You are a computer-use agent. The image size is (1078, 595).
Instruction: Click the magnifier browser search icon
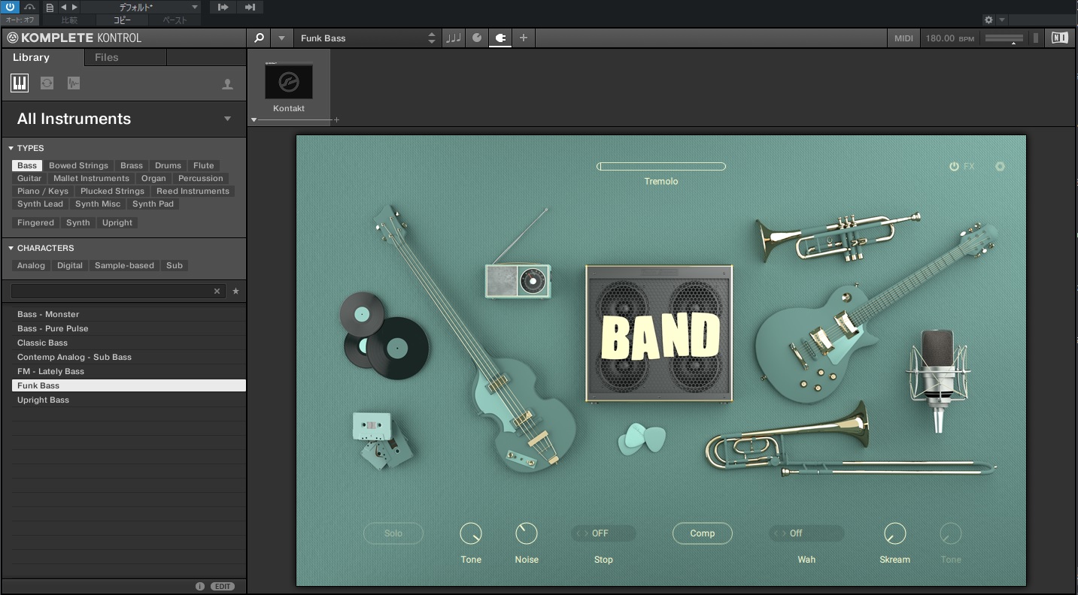click(259, 38)
